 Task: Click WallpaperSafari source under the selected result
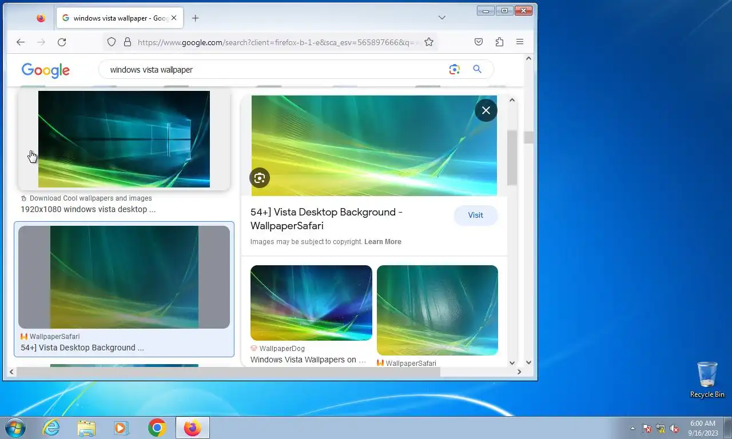50,337
